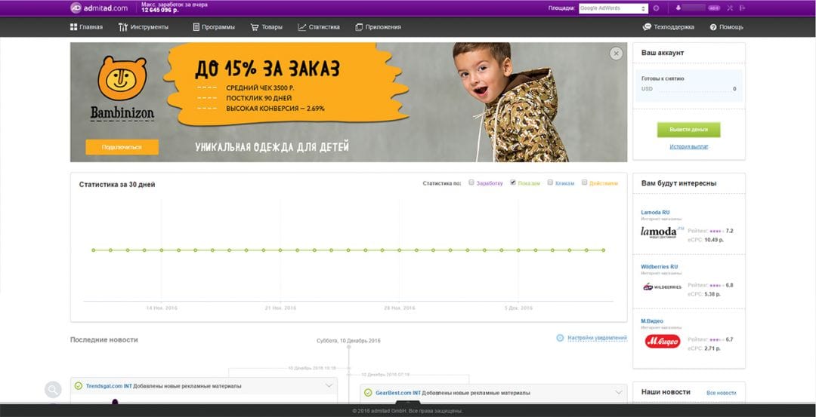Click the Программы list icon
The image size is (816, 417).
(x=196, y=27)
